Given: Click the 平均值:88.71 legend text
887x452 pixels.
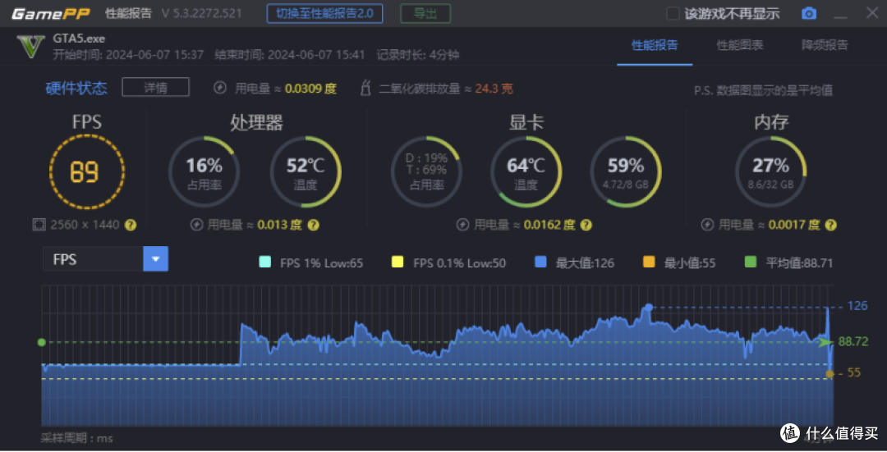Looking at the screenshot, I should (799, 263).
